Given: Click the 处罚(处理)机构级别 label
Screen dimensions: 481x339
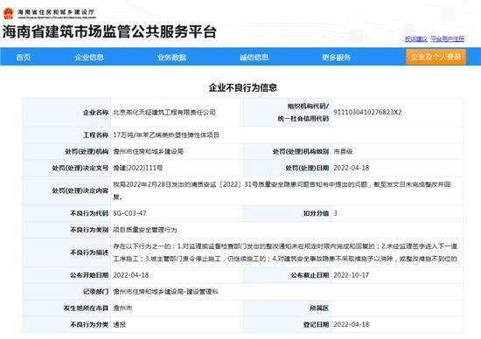Looking at the screenshot, I should click(301, 151).
